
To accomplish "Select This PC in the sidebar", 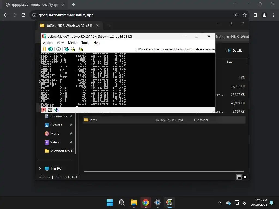I will 56,168.
